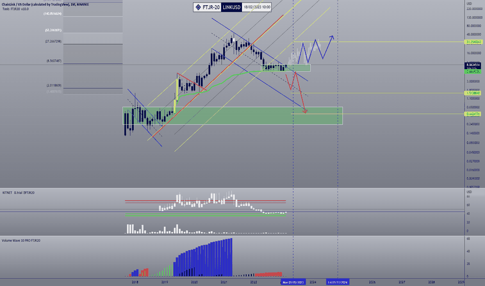Click the 68 value on the Volume Wave scale

tap(468, 239)
